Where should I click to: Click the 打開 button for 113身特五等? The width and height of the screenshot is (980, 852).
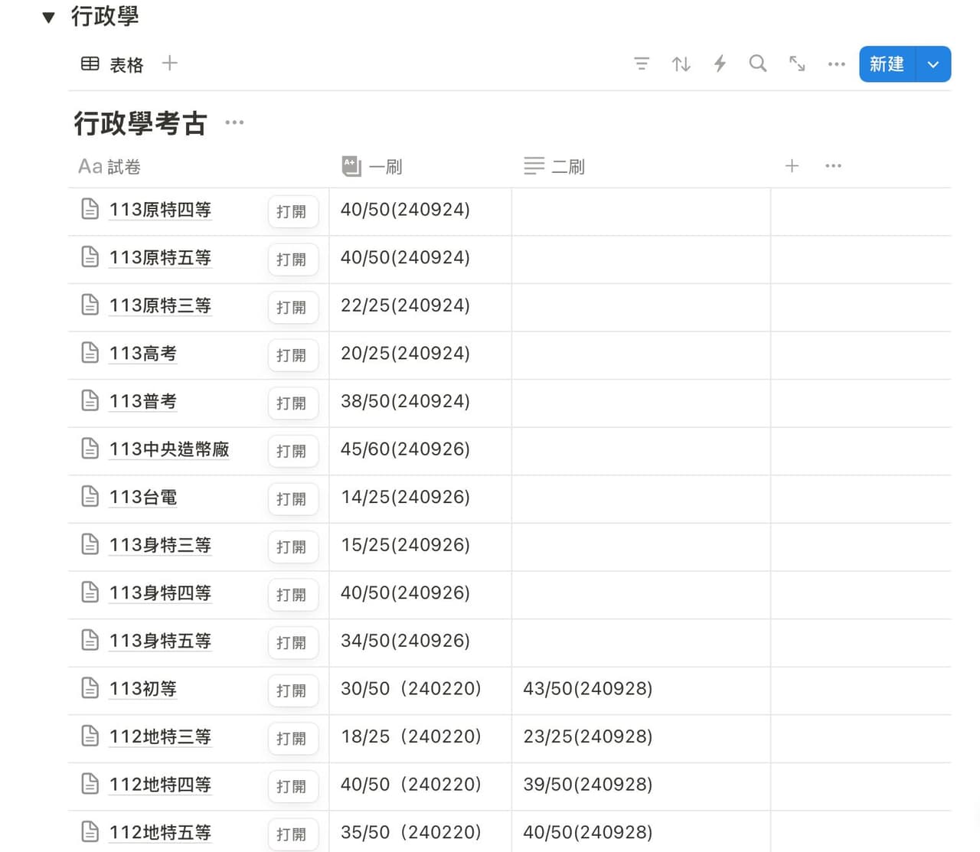(x=292, y=642)
